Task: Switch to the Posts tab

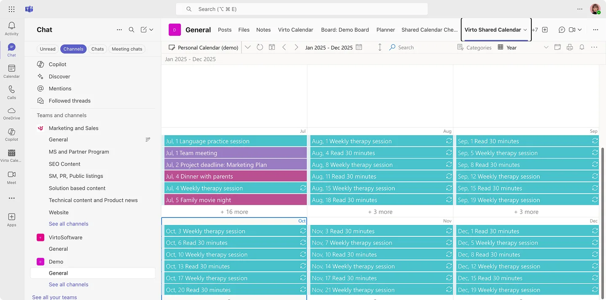Action: pos(225,29)
